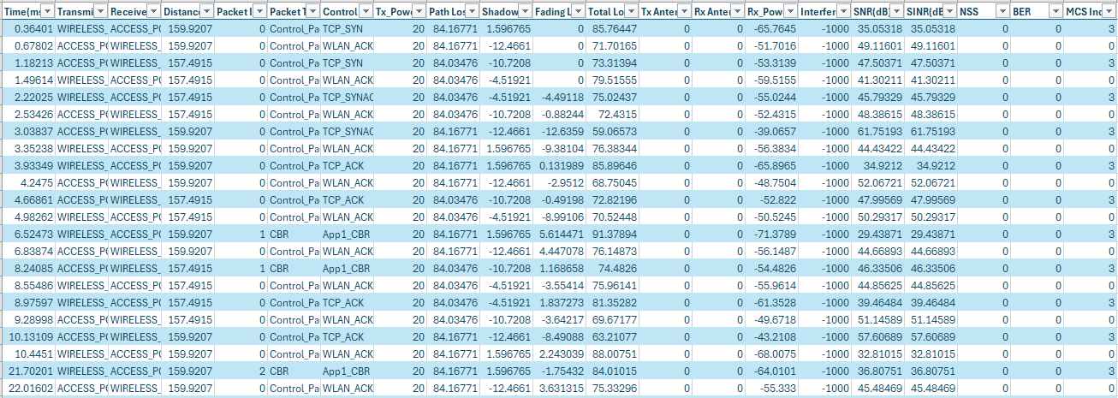The width and height of the screenshot is (1118, 398).
Task: Open the SNR(dB) filter dropdown
Action: [x=895, y=11]
